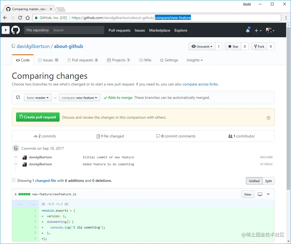This screenshot has height=244, width=291.
Task: Switch diff to Unified view
Action: point(254,181)
